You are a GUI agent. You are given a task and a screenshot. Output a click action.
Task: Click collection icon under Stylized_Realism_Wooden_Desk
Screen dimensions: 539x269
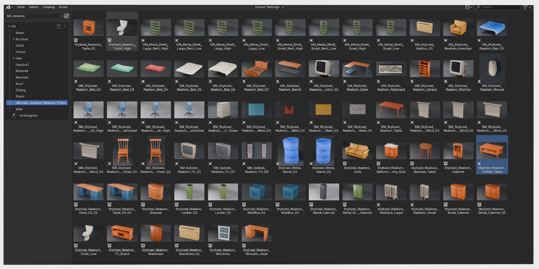[x=244, y=246]
